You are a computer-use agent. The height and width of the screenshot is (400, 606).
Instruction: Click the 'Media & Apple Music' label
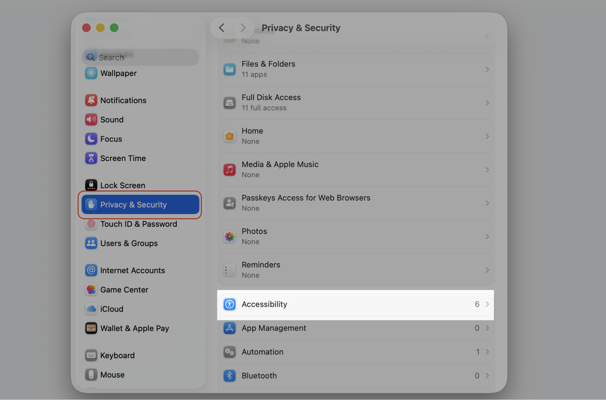click(x=280, y=164)
